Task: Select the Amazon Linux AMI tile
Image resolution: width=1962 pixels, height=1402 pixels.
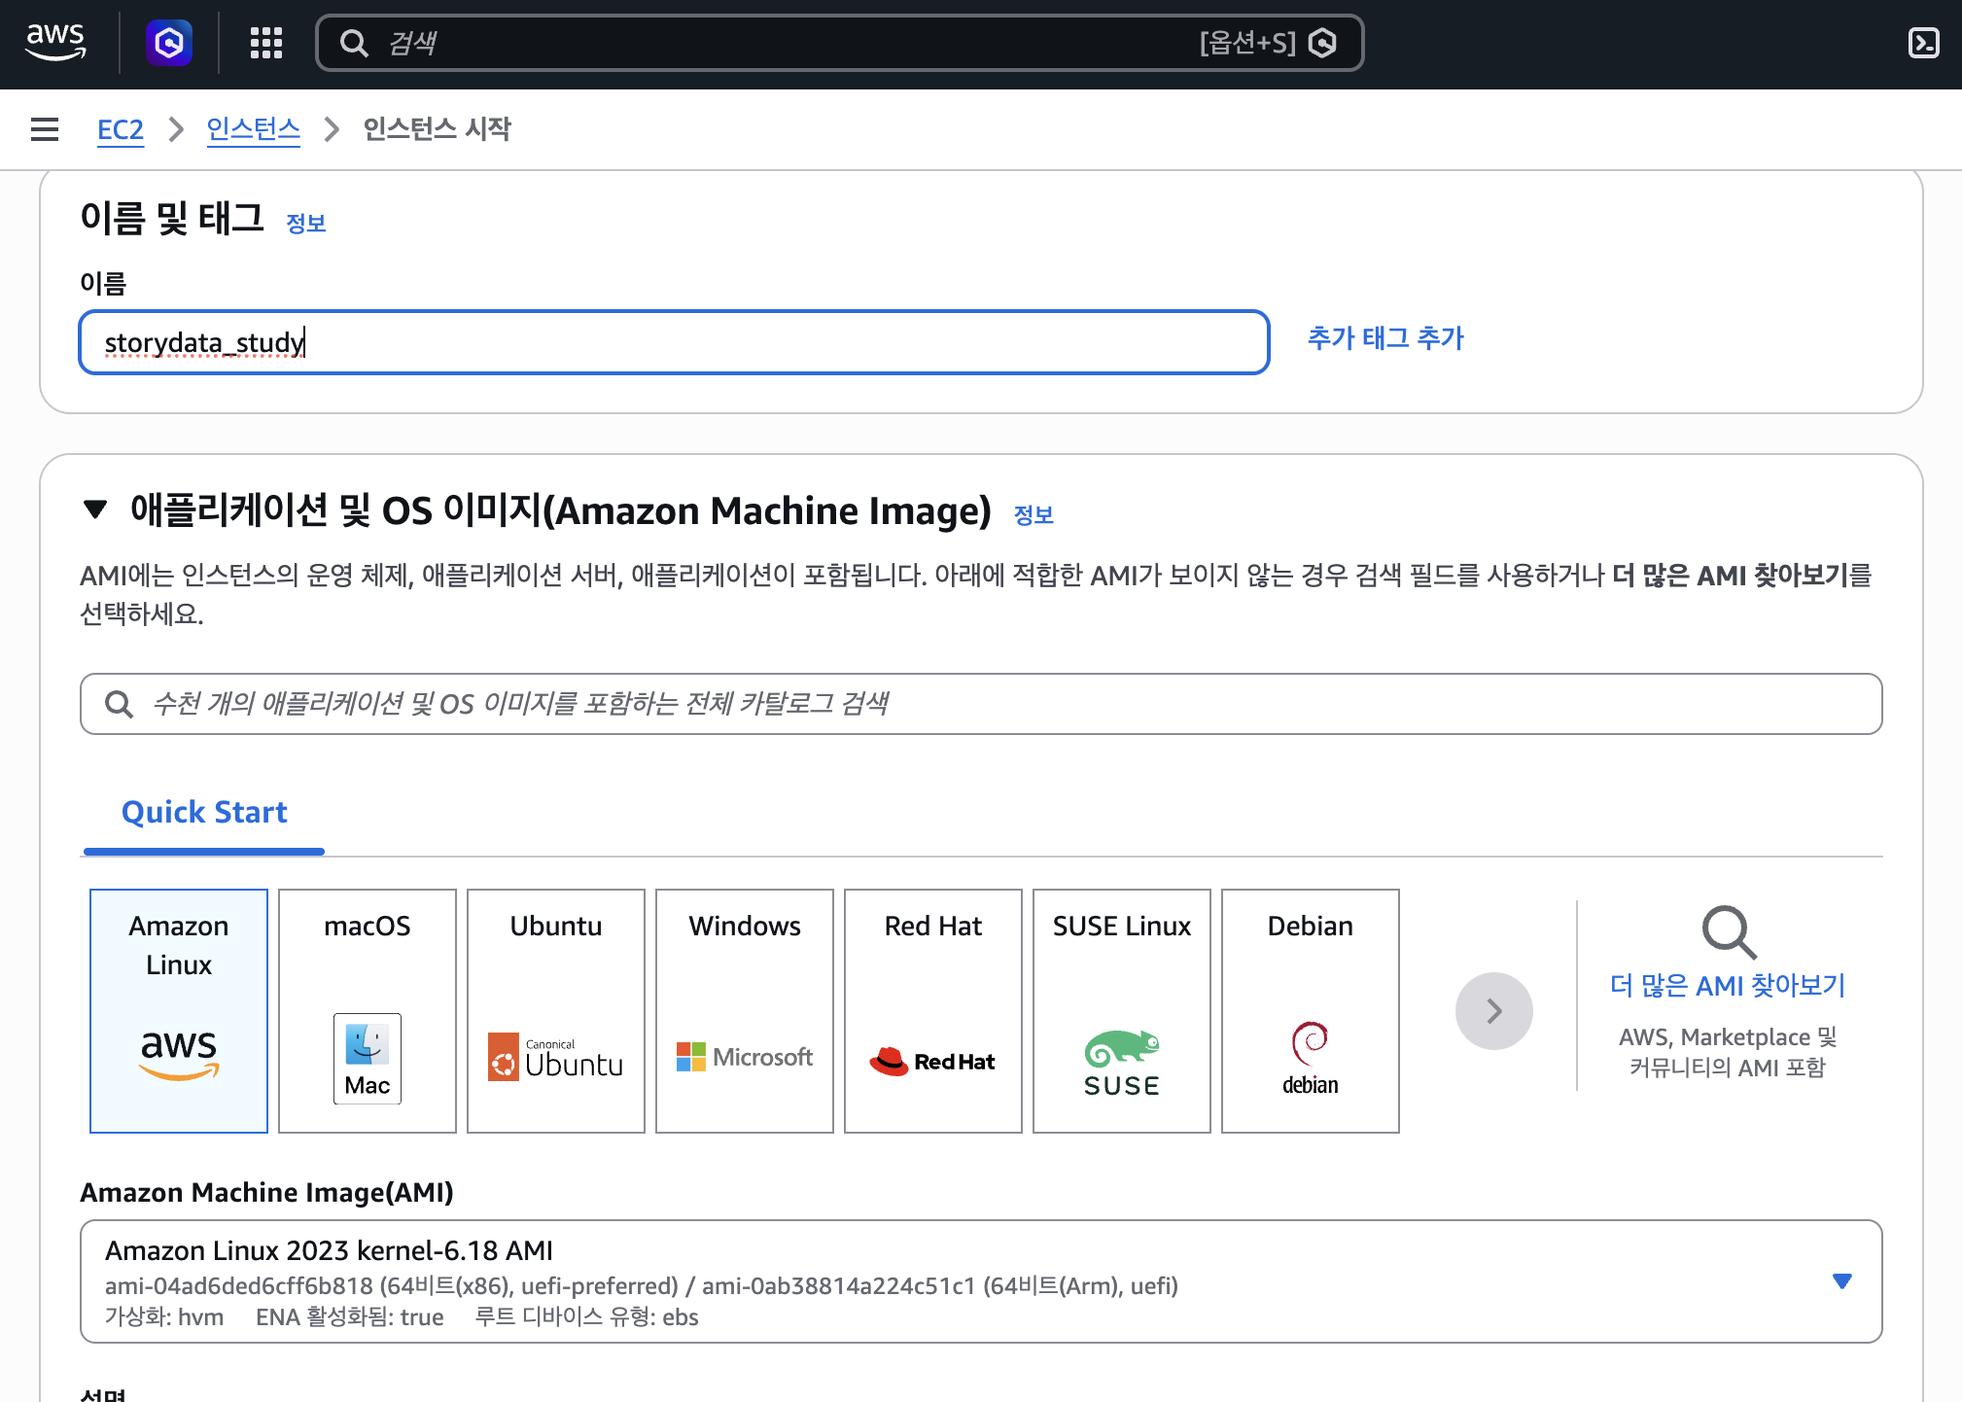Action: pyautogui.click(x=179, y=1010)
